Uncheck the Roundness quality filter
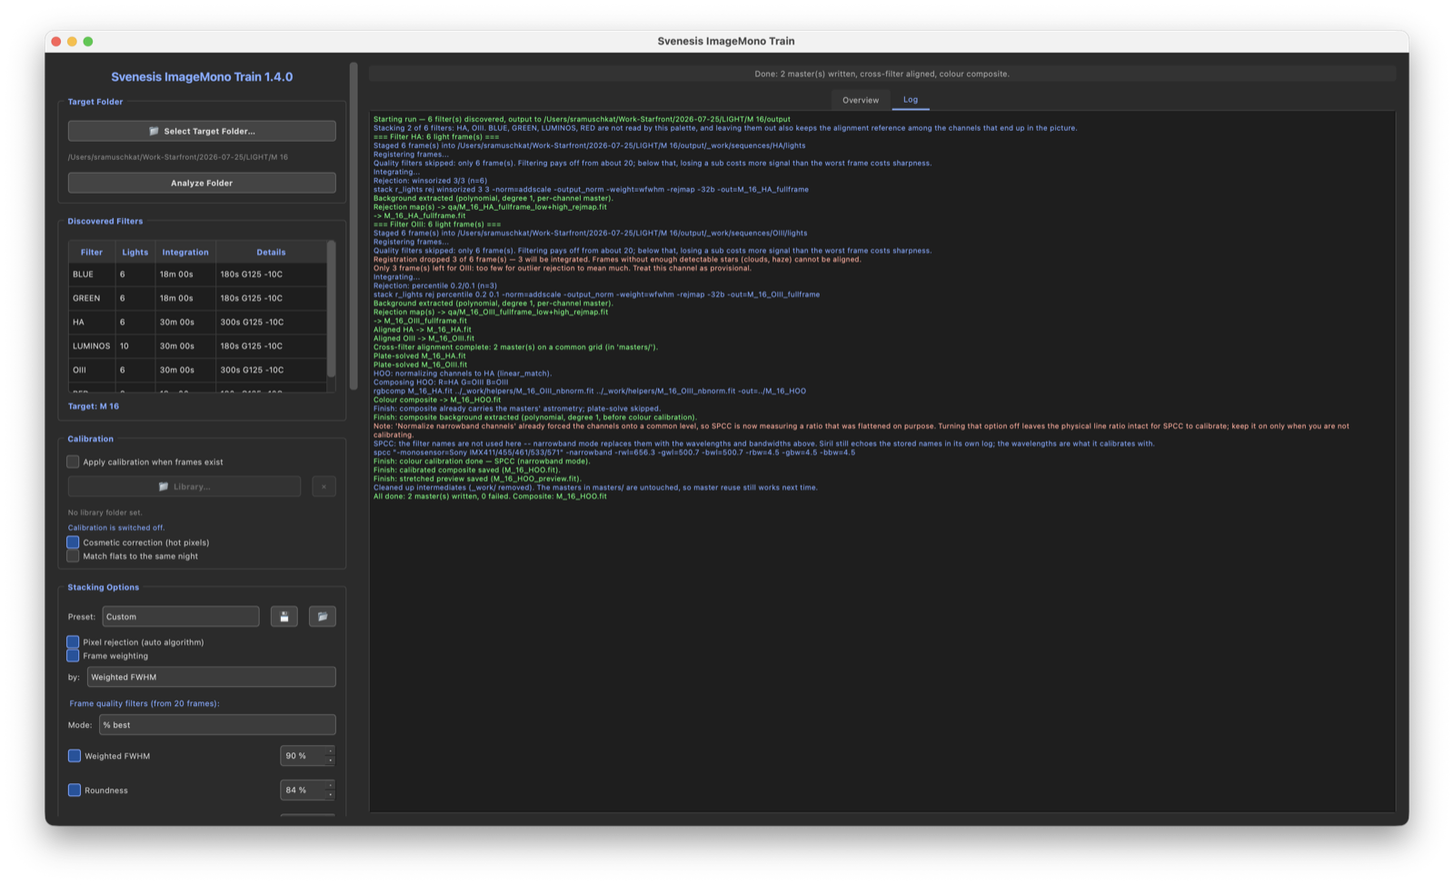Image resolution: width=1454 pixels, height=885 pixels. (x=75, y=791)
